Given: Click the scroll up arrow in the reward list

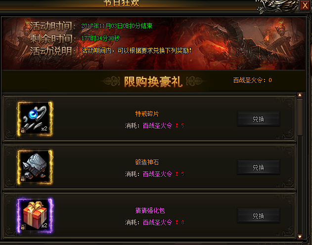Looking at the screenshot, I should click(300, 95).
